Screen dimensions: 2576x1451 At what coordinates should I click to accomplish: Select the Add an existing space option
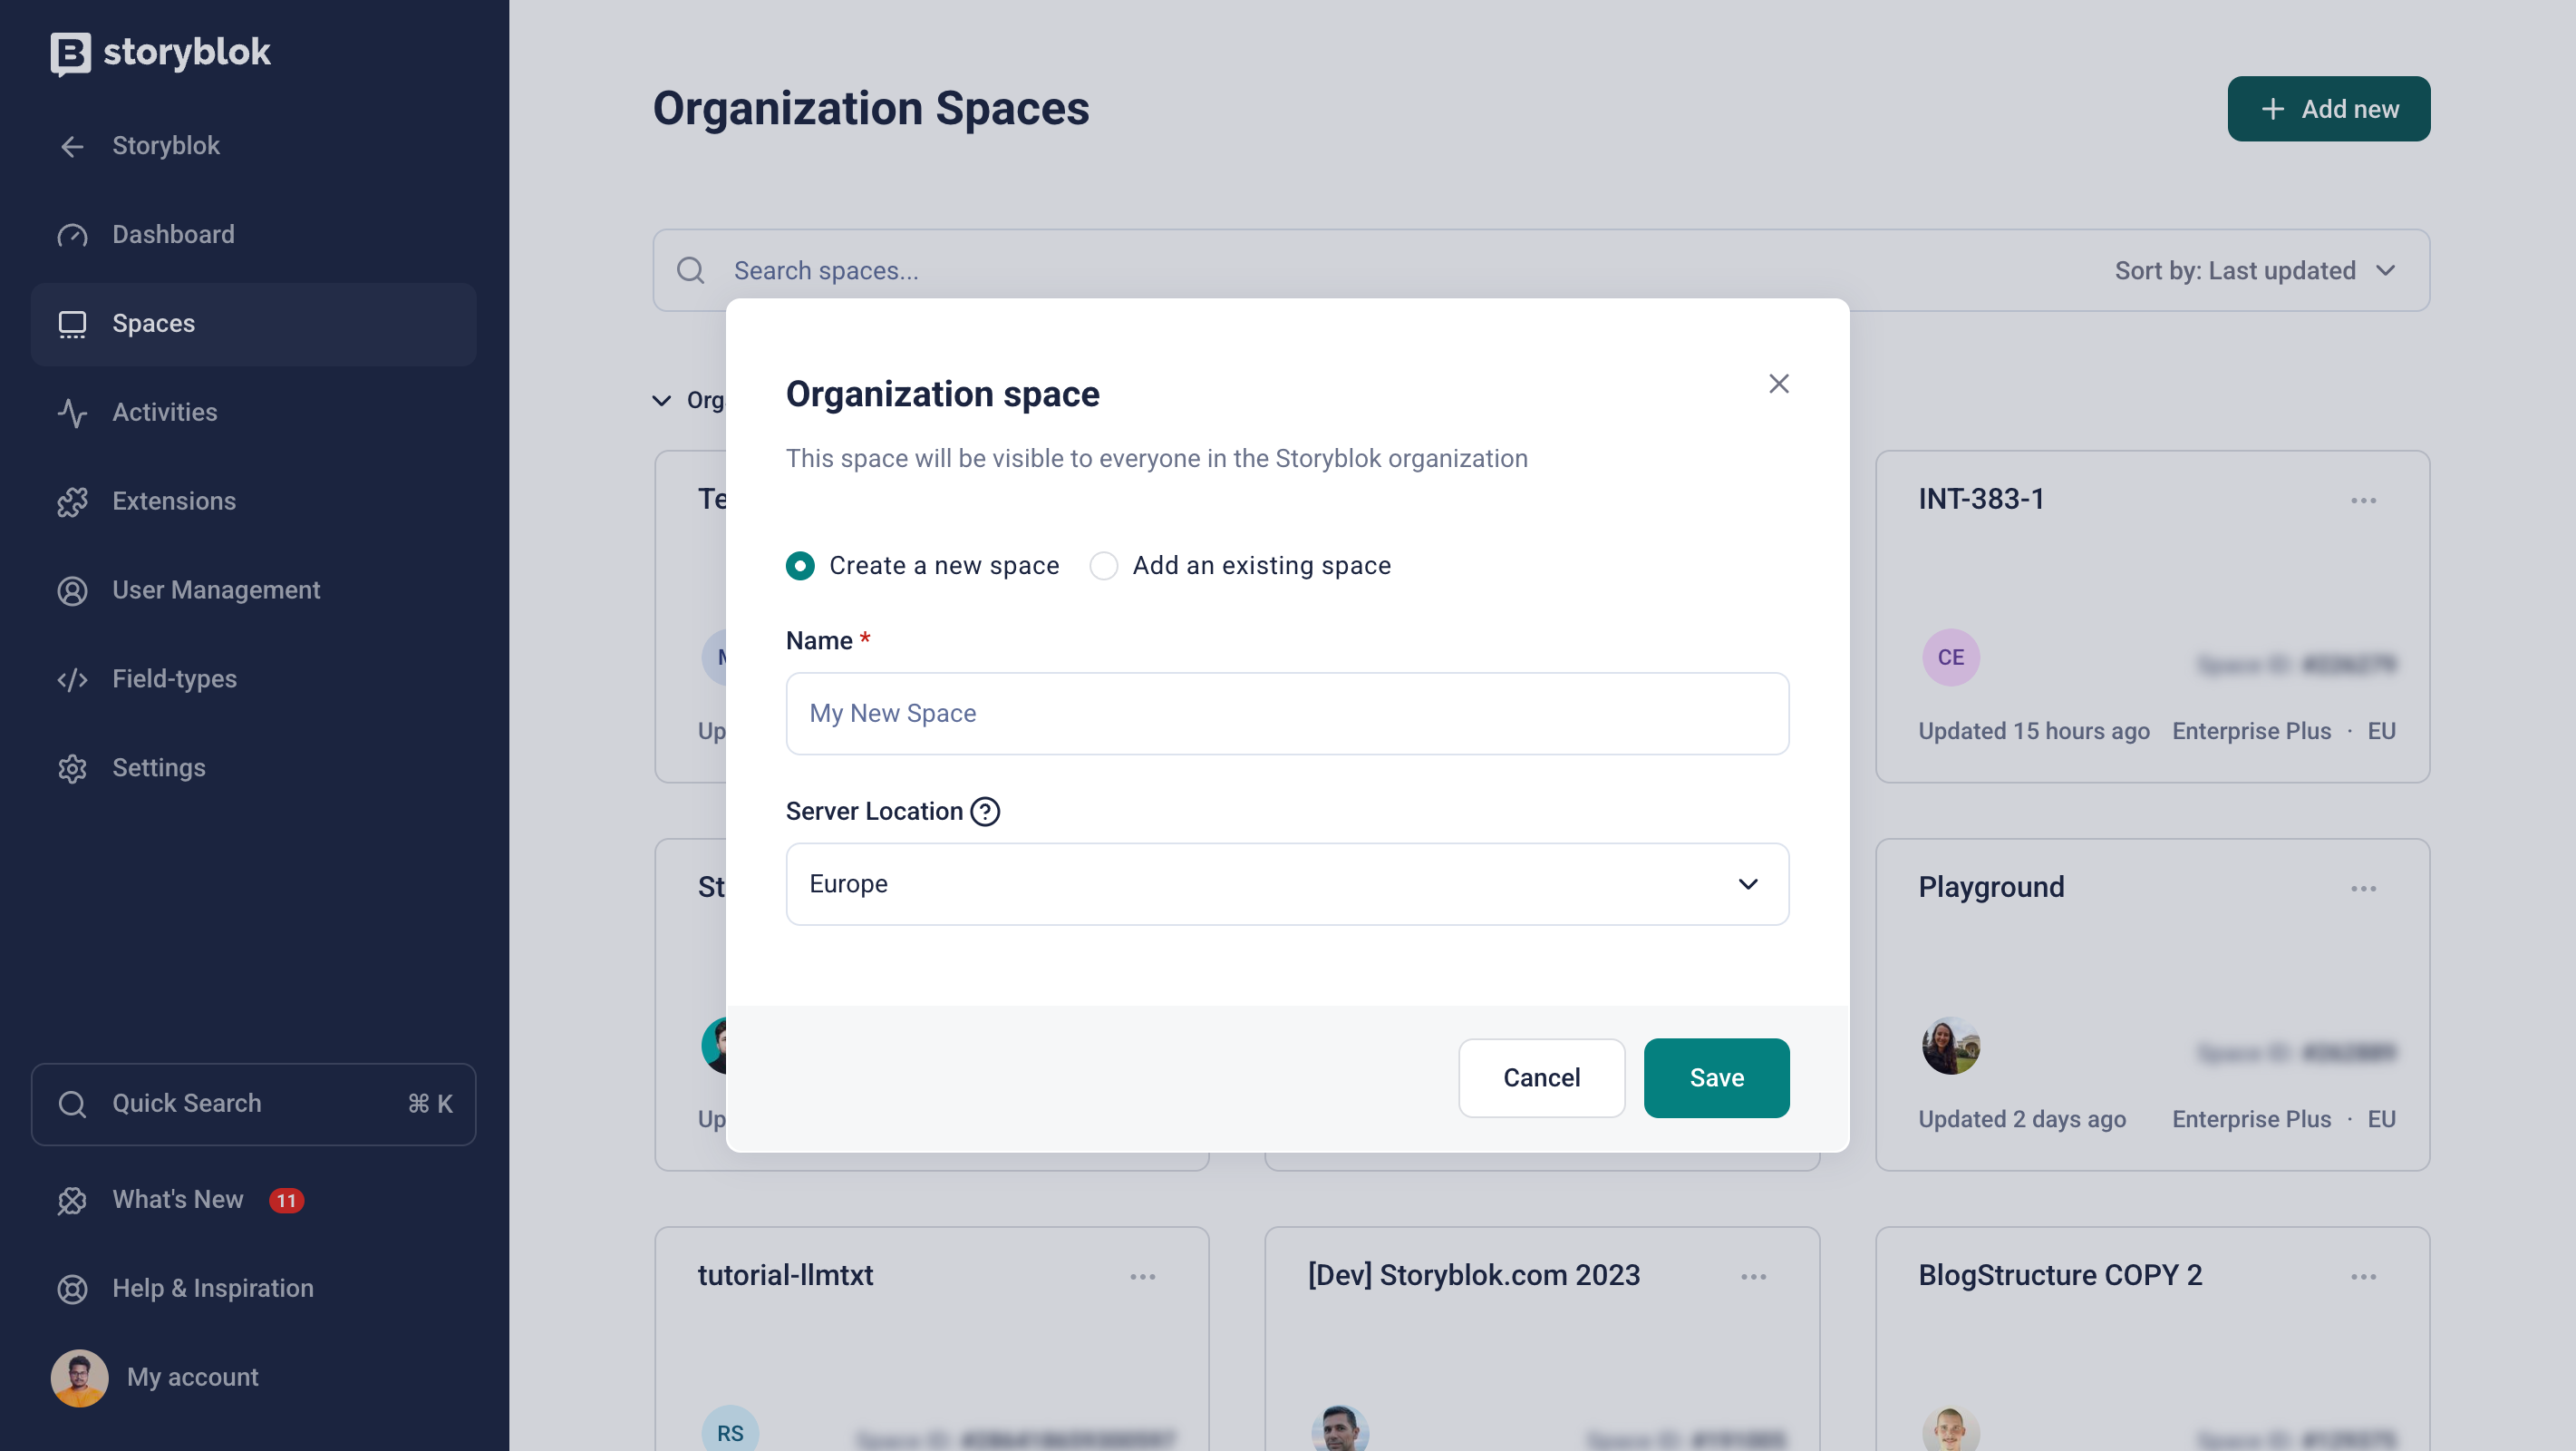coord(1103,565)
